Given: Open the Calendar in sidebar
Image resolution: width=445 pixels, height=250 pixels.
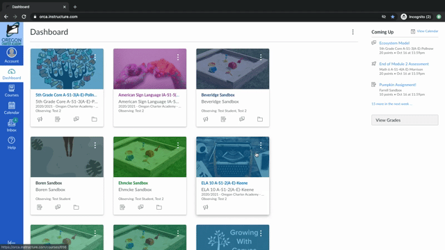Looking at the screenshot, I should [x=12, y=108].
